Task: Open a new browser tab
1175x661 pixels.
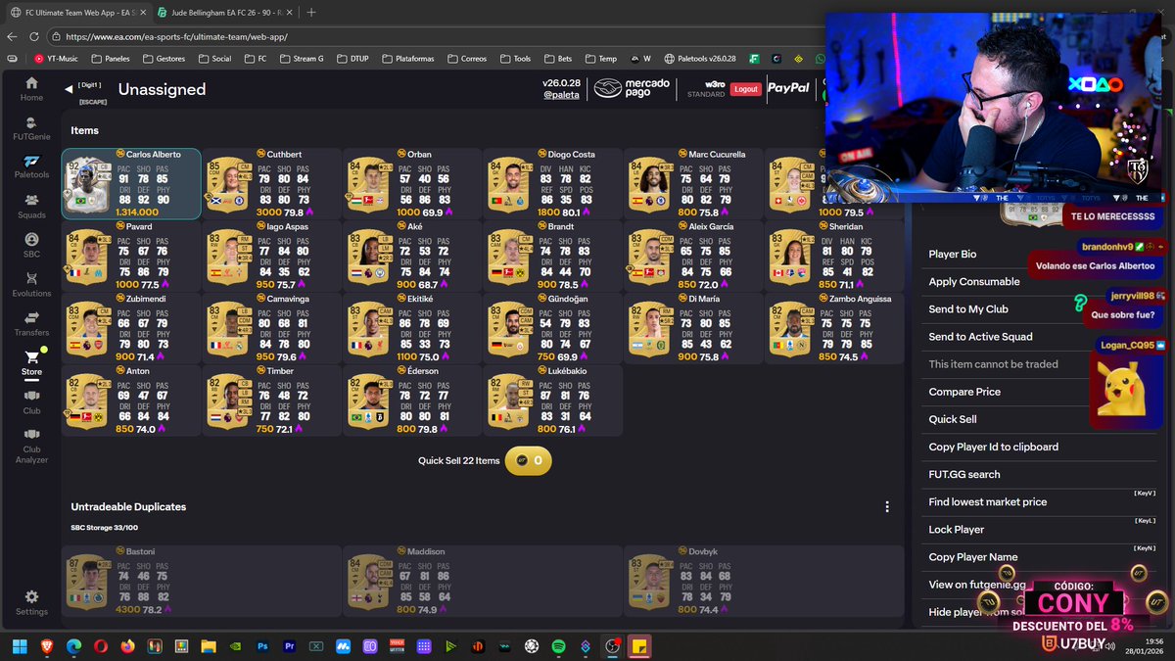Action: click(311, 13)
